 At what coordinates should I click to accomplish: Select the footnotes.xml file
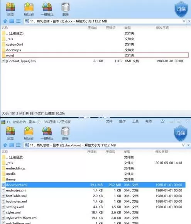point(93,201)
